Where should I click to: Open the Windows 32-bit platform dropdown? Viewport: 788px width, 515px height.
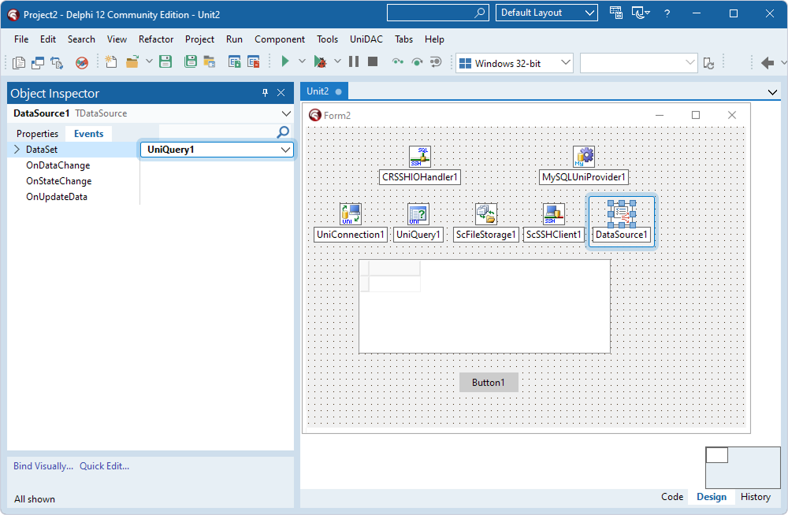565,63
